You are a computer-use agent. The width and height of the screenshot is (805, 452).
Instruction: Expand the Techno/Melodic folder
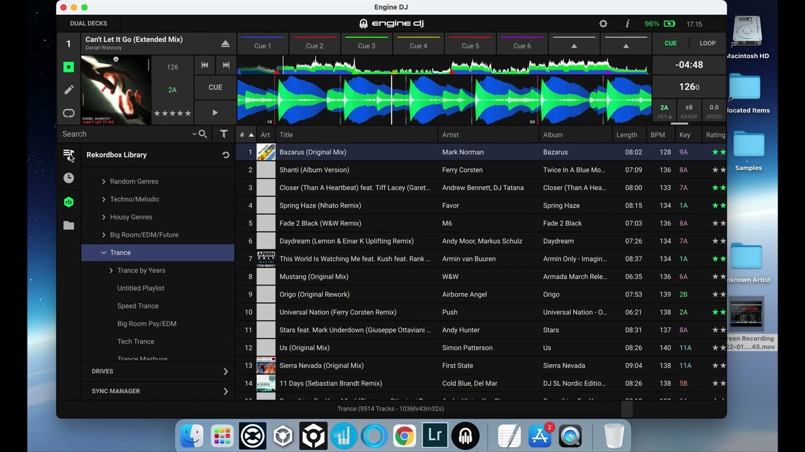[104, 199]
